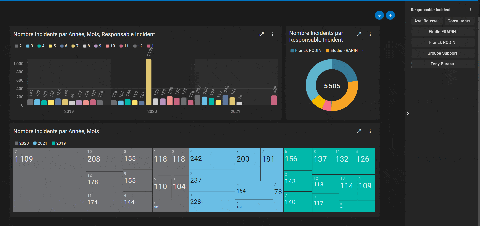Open bar chart three-dot options menu

coord(273,34)
